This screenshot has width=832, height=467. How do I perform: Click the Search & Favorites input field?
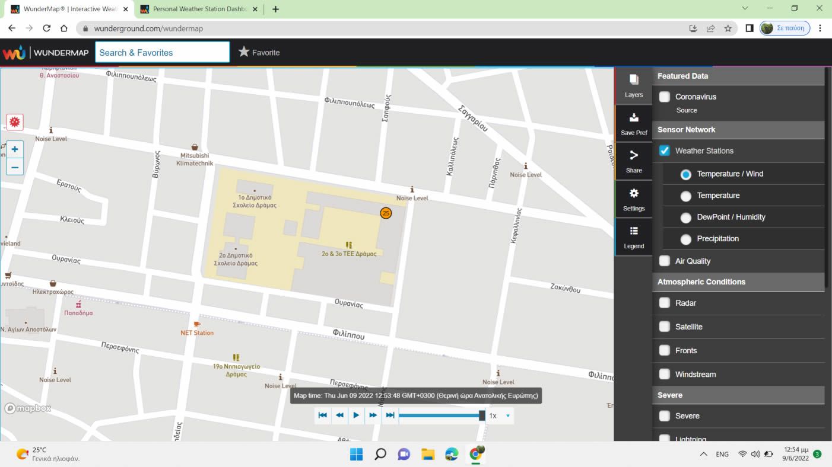162,52
